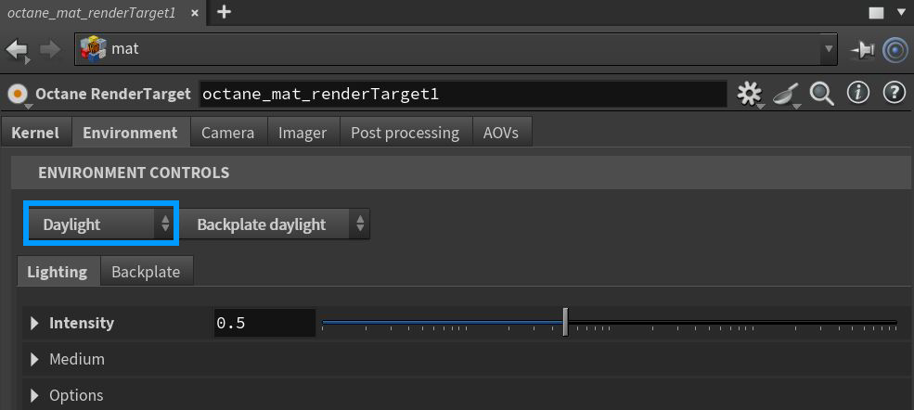Open the gear parameter settings menu

[749, 94]
